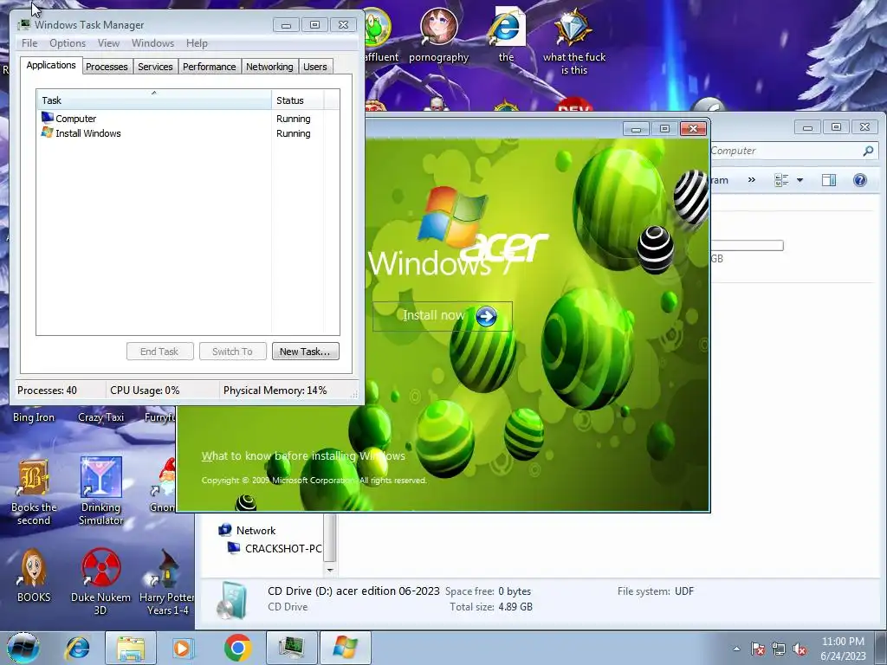Image resolution: width=887 pixels, height=665 pixels.
Task: Open Harry Potter Years 1-4 shortcut
Action: coord(167,581)
